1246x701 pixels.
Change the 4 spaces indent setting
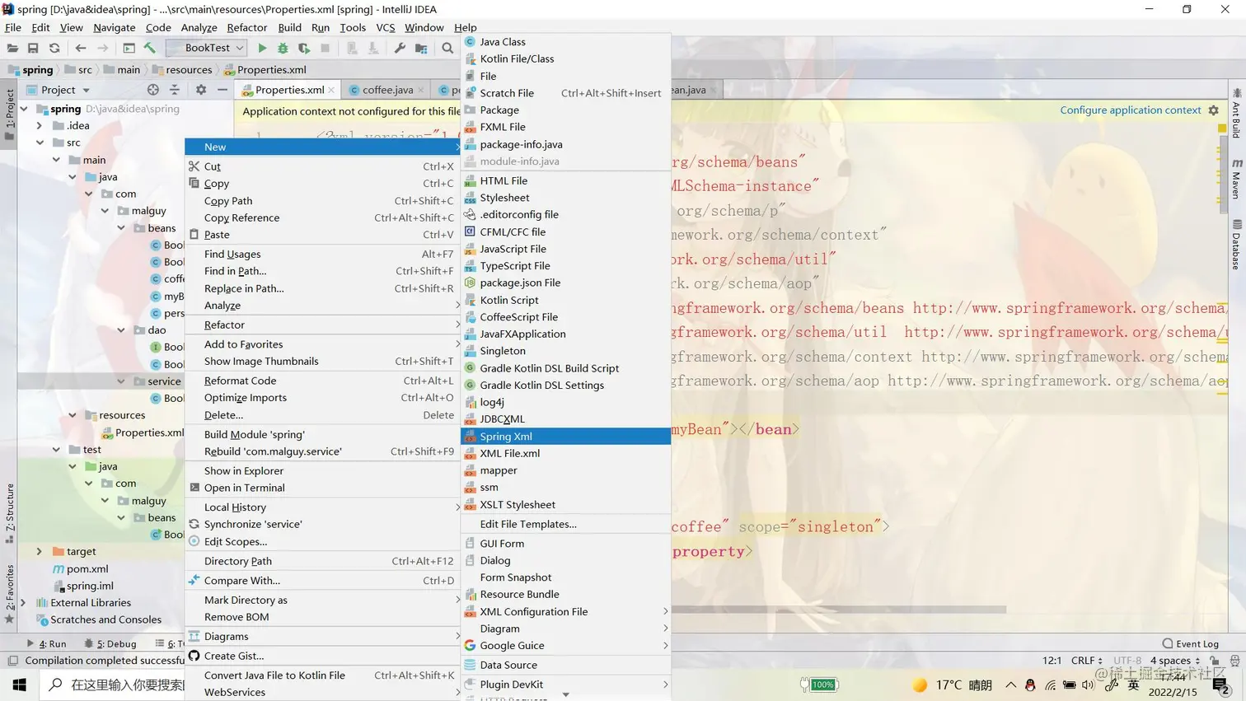(x=1174, y=661)
